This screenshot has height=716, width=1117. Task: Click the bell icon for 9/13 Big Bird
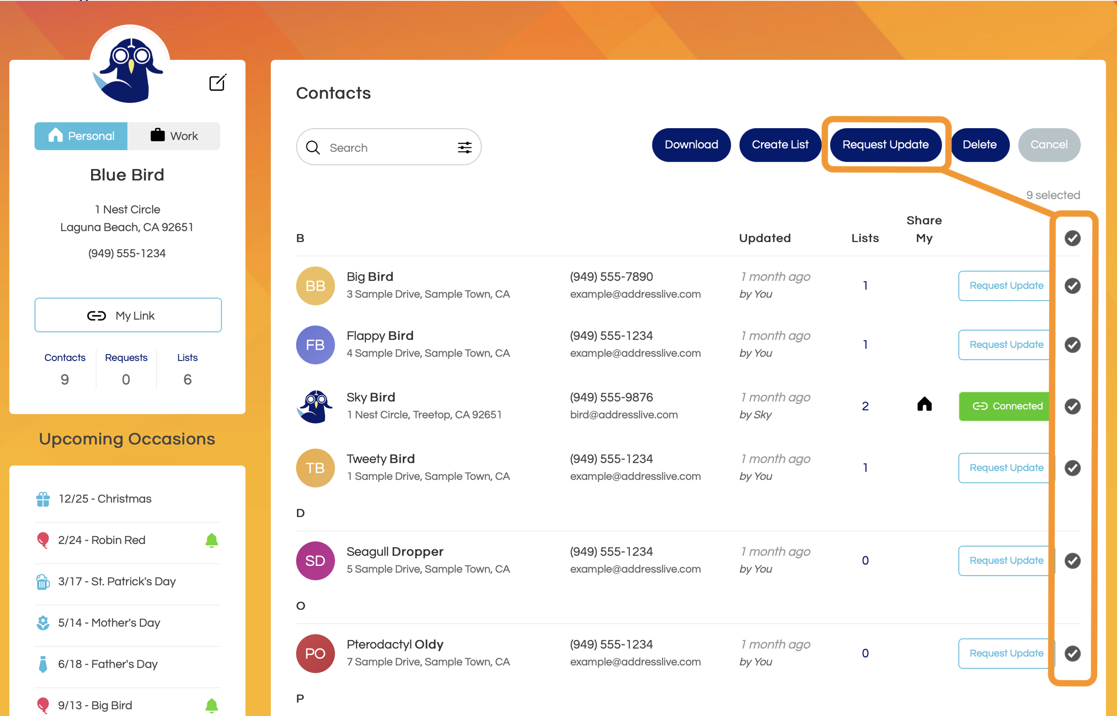click(212, 705)
